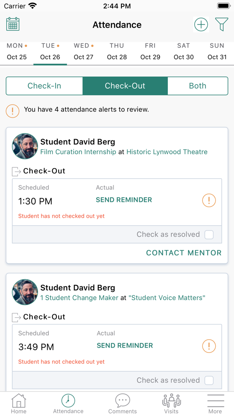234x417 pixels.
Task: Select Fri Oct 29 day tab
Action: pos(150,52)
